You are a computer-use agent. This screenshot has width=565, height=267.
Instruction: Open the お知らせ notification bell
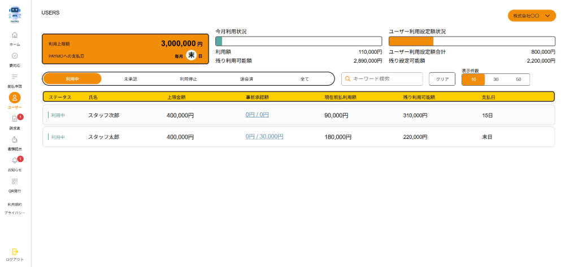[15, 161]
